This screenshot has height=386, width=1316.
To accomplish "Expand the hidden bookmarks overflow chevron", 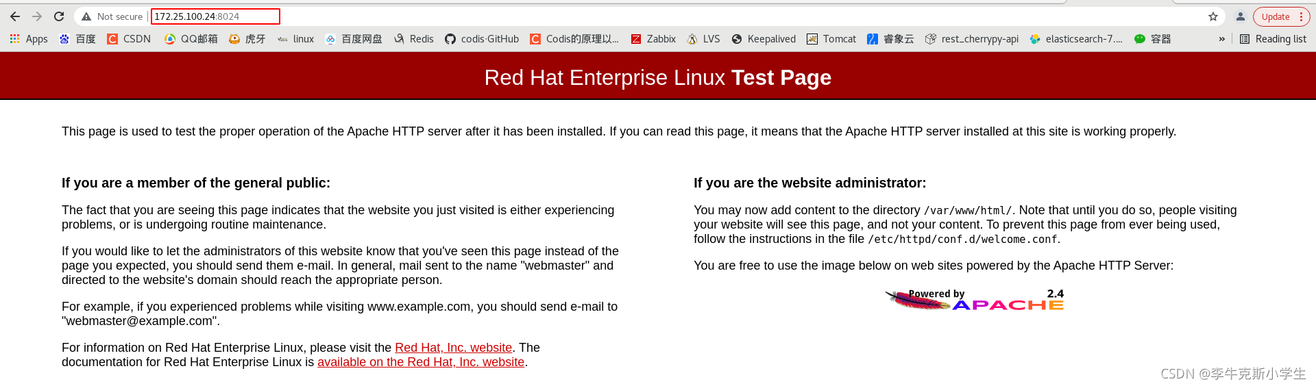I will (1221, 39).
